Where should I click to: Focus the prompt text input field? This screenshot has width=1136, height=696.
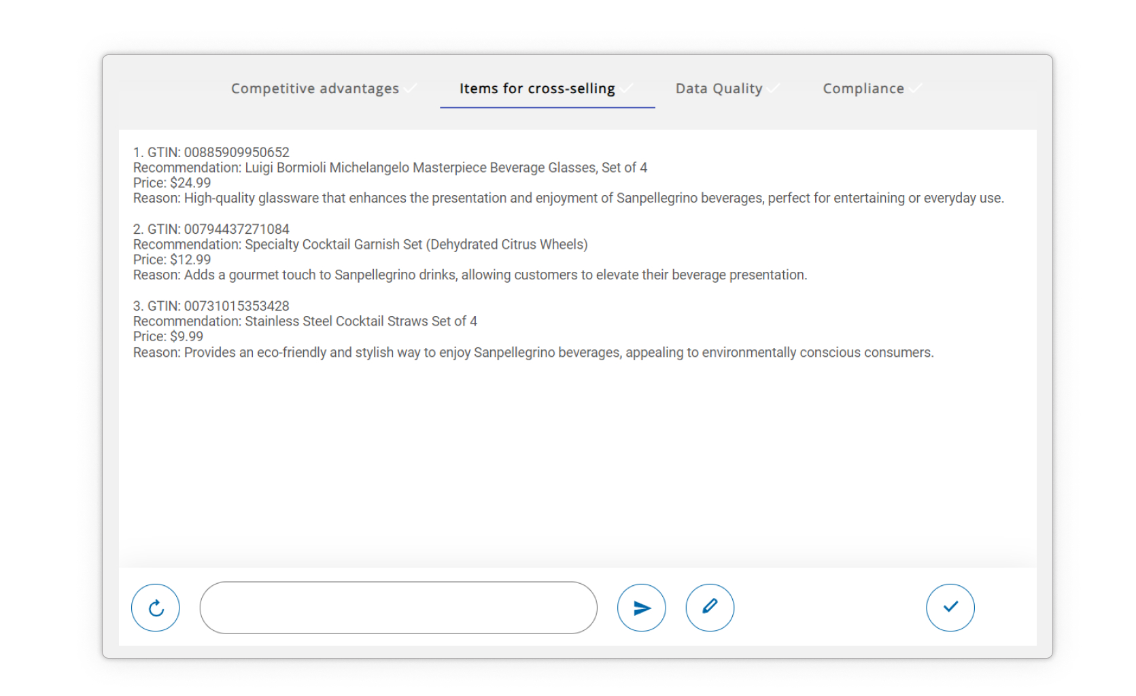pyautogui.click(x=398, y=608)
